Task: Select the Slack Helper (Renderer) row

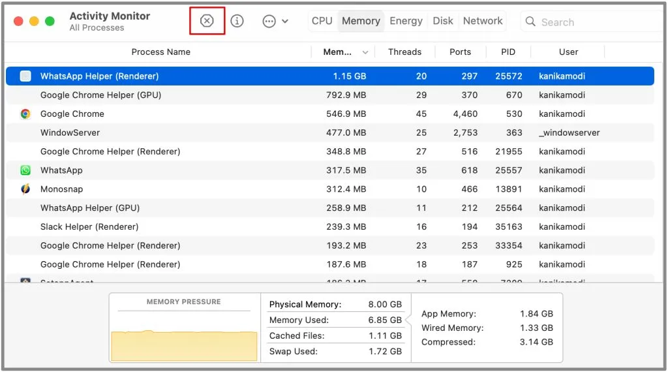Action: click(x=329, y=226)
